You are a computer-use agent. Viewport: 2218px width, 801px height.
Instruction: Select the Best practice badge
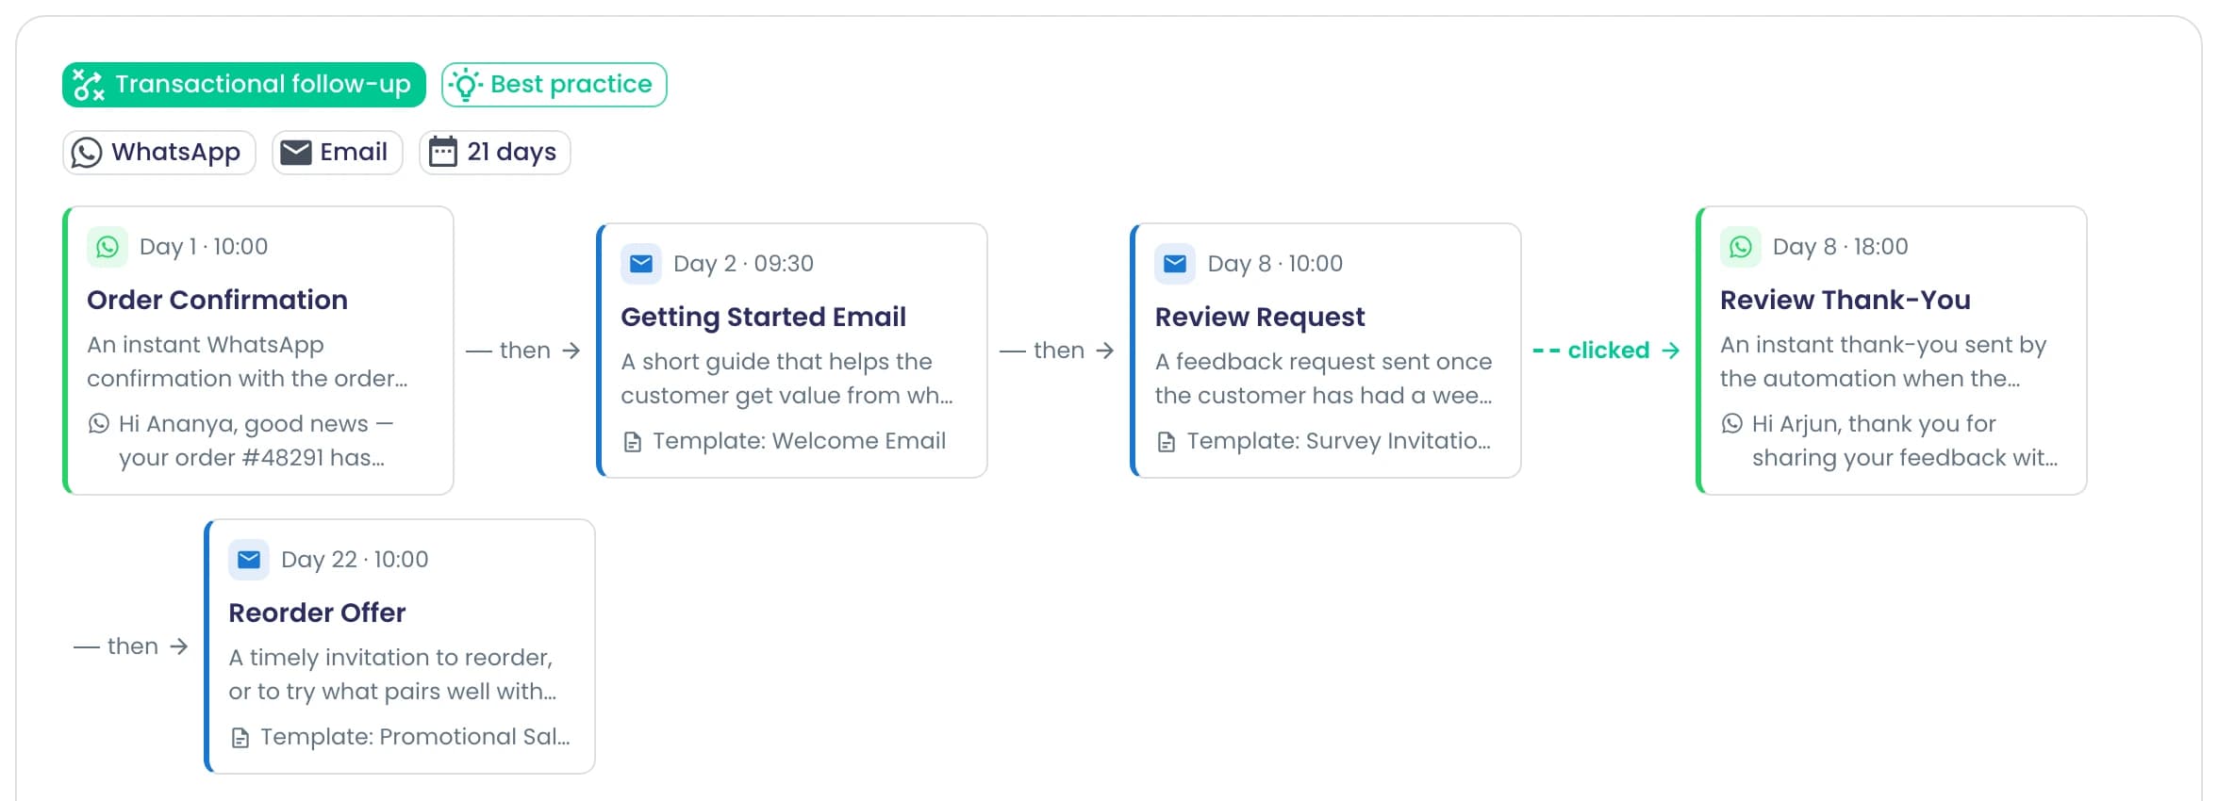pyautogui.click(x=554, y=85)
